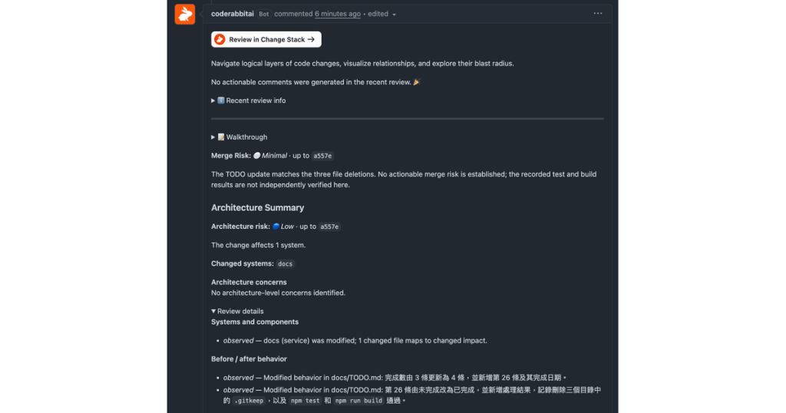
Task: Click the a557e hash beside Architecture risk
Action: pos(329,226)
